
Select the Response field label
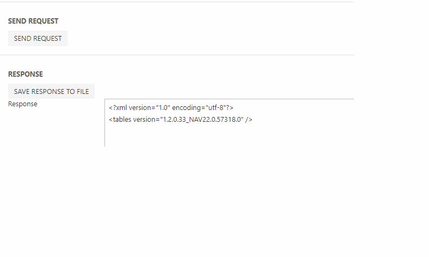22,104
